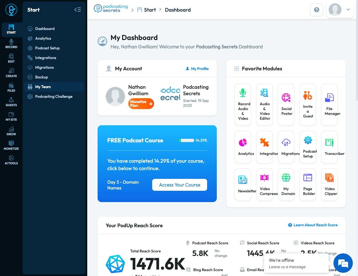This screenshot has width=358, height=276.
Task: Open Podcast Setup tile in Favorite Modules
Action: click(x=308, y=147)
